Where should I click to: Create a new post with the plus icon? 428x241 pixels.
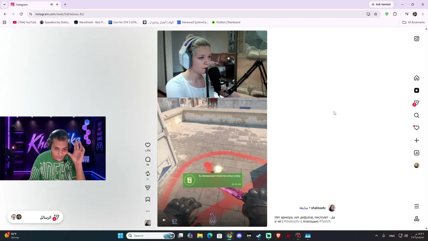point(417,141)
